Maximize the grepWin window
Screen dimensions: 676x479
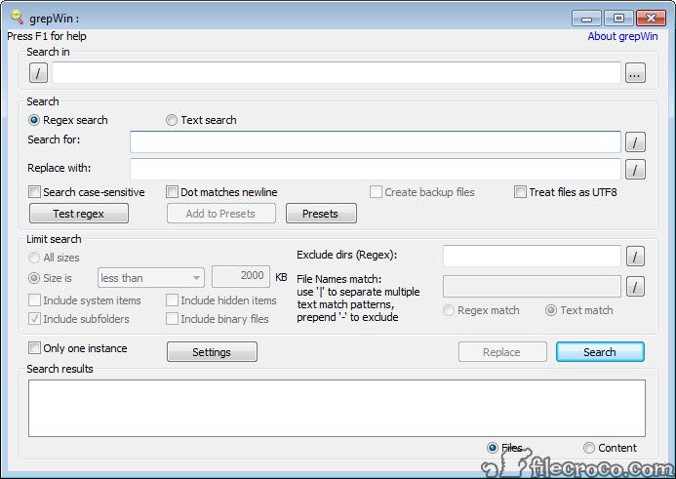click(x=618, y=19)
